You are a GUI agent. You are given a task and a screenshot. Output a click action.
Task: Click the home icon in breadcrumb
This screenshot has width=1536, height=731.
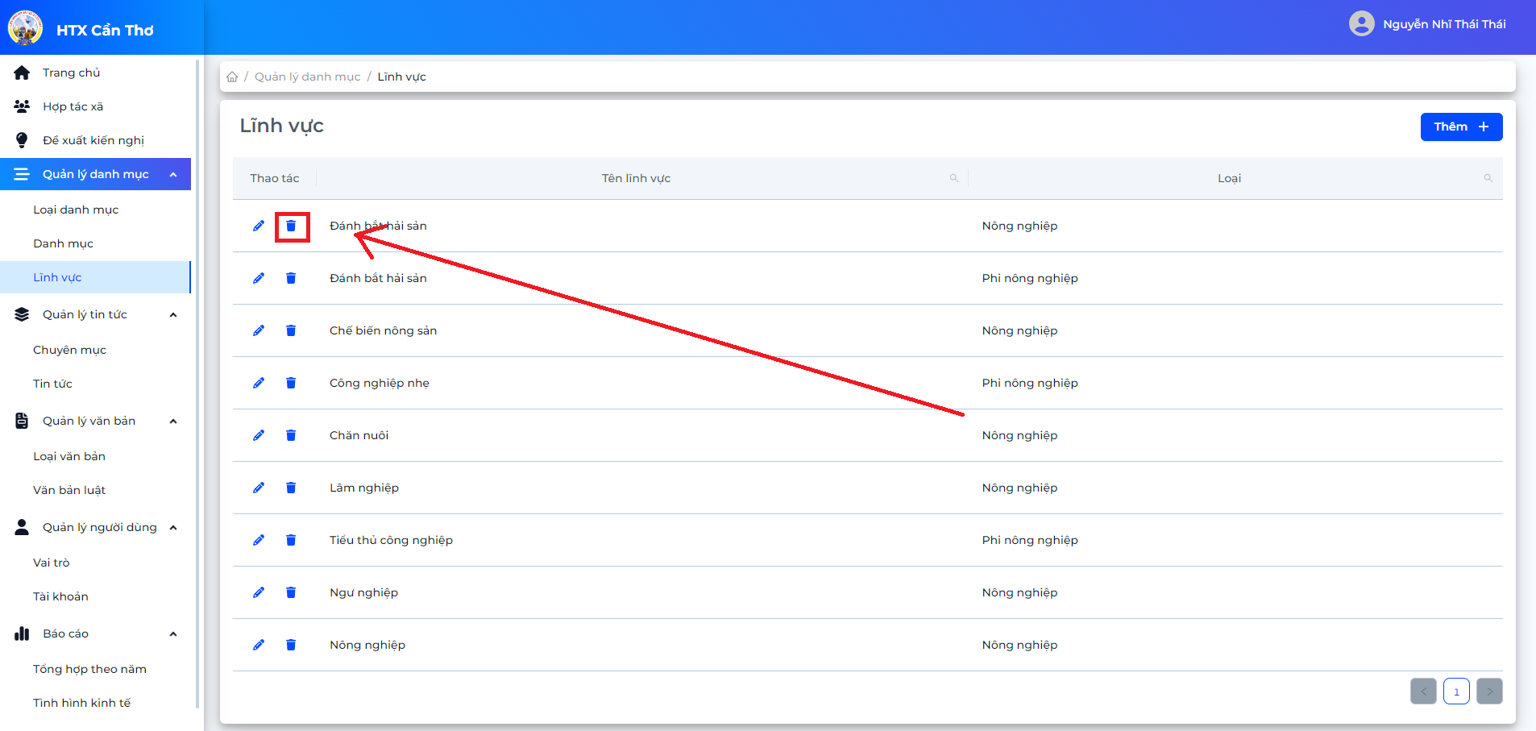click(x=232, y=77)
